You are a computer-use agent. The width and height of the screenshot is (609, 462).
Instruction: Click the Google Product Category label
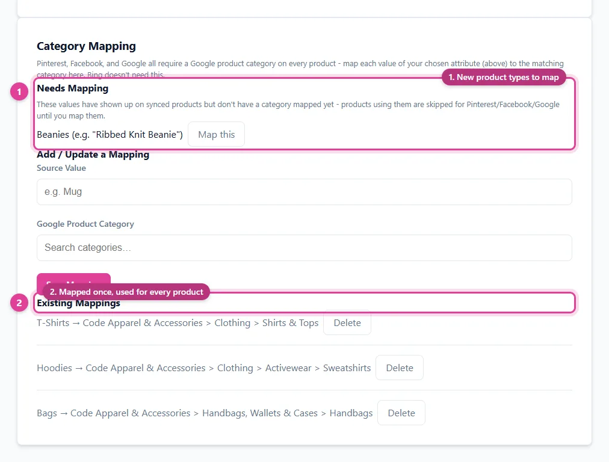pos(85,224)
